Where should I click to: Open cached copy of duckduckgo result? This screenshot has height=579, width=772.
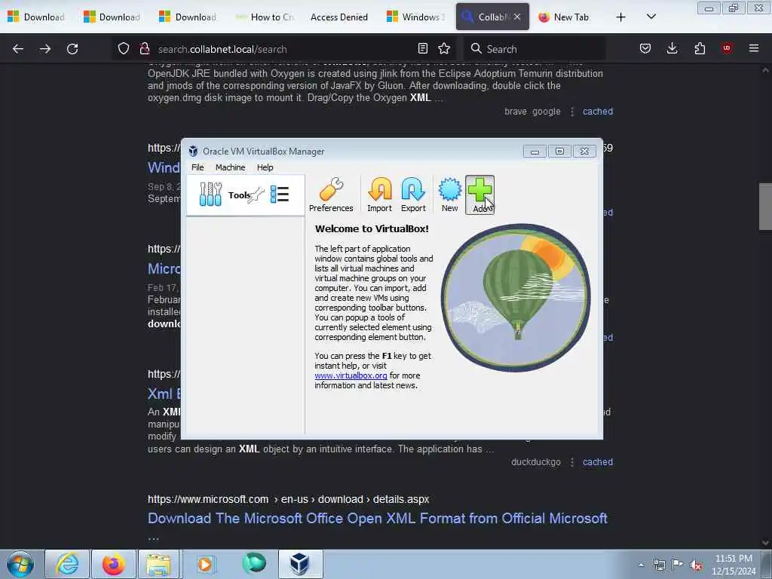point(598,462)
